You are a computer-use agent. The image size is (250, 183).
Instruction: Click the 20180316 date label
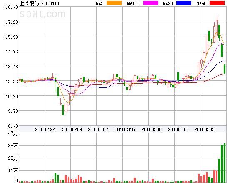pyautogui.click(x=125, y=129)
